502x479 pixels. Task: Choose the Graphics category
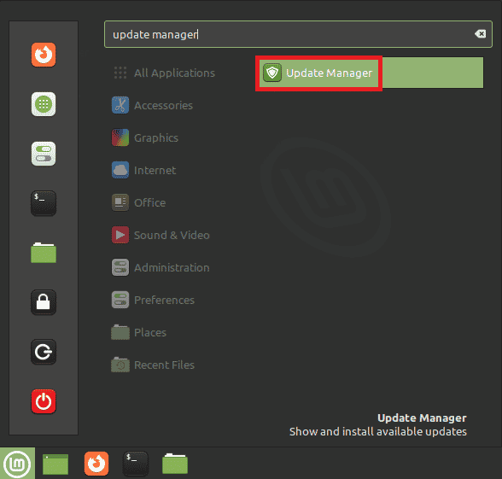pyautogui.click(x=145, y=137)
